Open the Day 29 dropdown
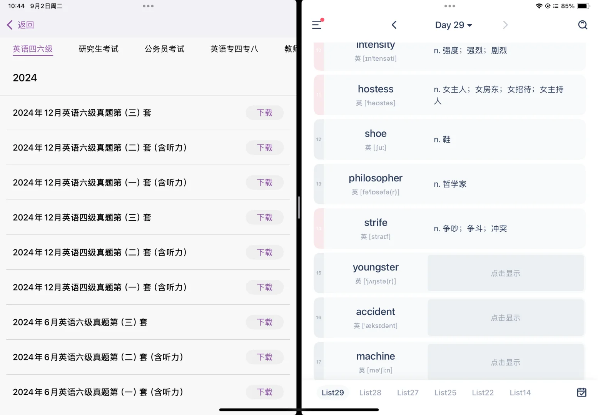598x415 pixels. 453,25
